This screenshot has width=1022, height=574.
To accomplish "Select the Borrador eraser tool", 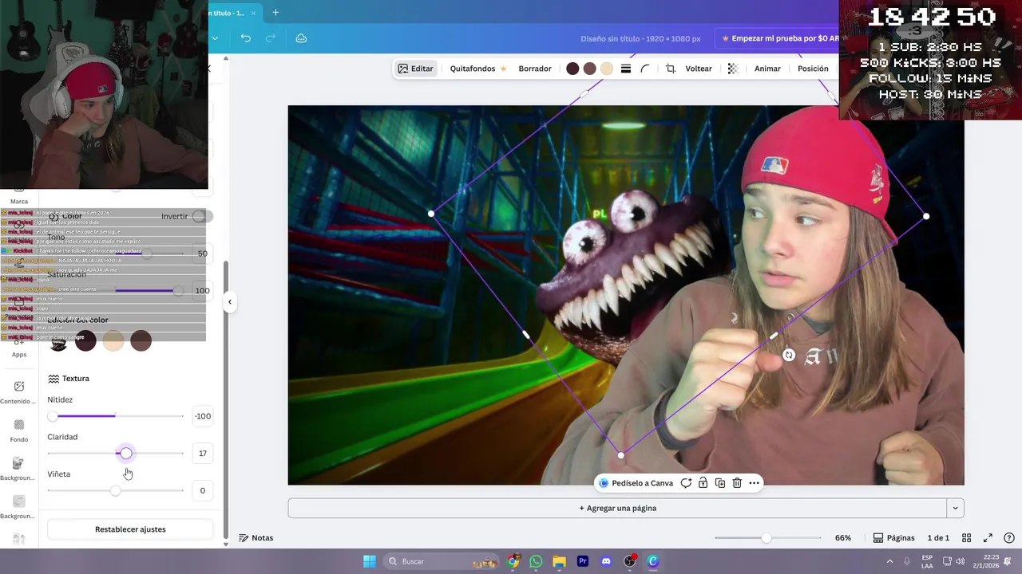I will tap(535, 69).
